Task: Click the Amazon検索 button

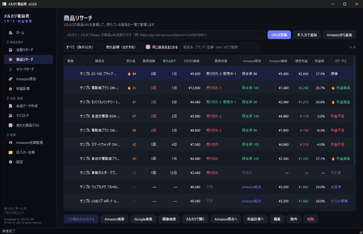Action: [x=114, y=219]
